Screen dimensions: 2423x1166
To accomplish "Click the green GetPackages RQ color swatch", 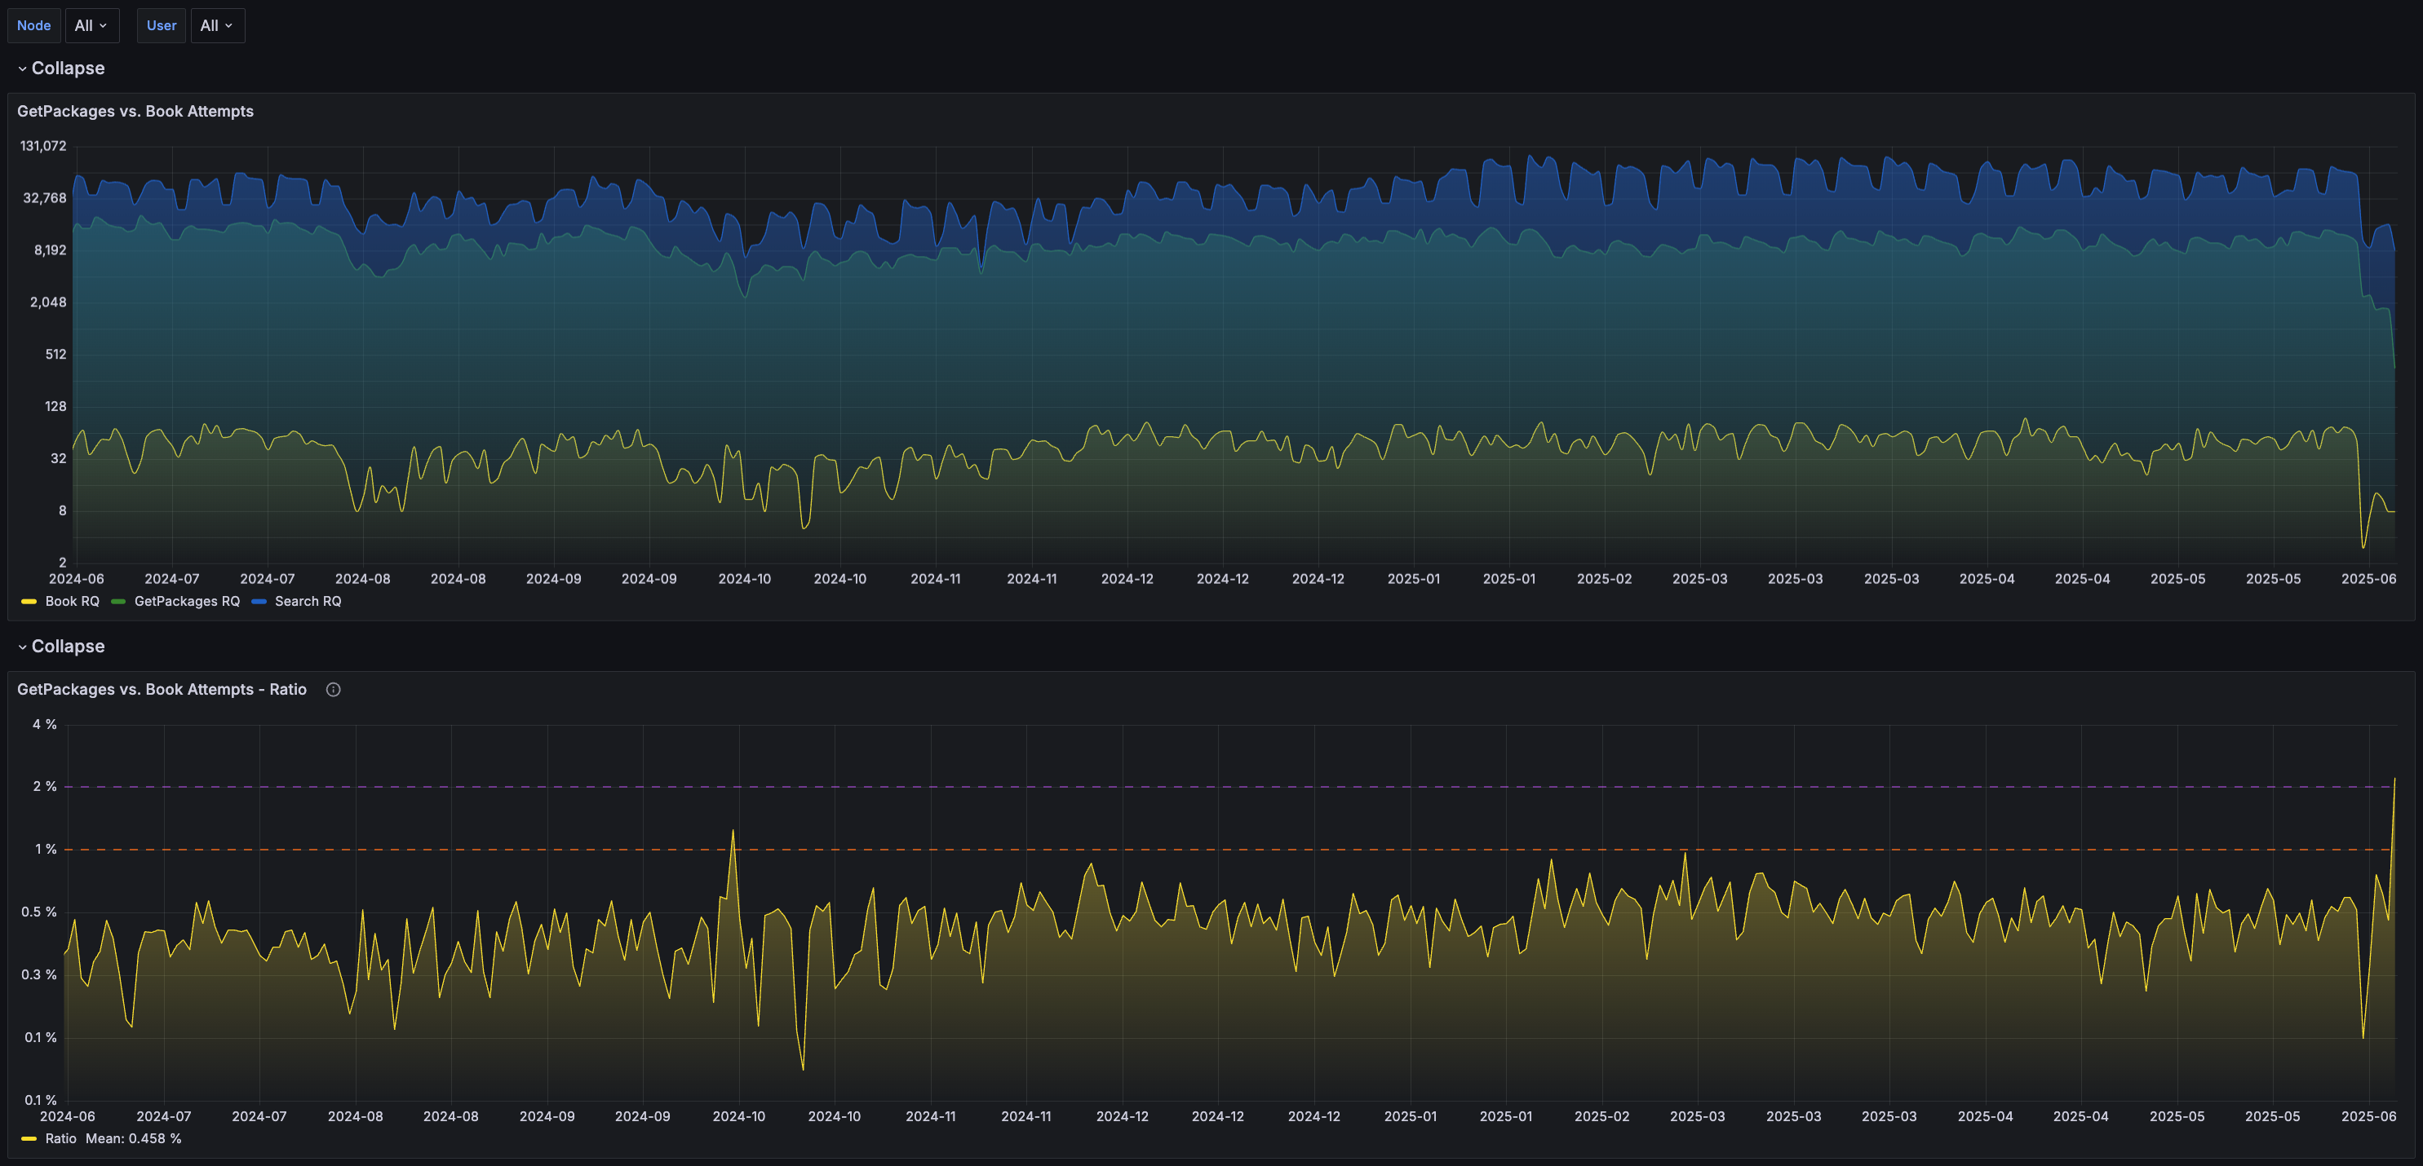I will (x=118, y=602).
